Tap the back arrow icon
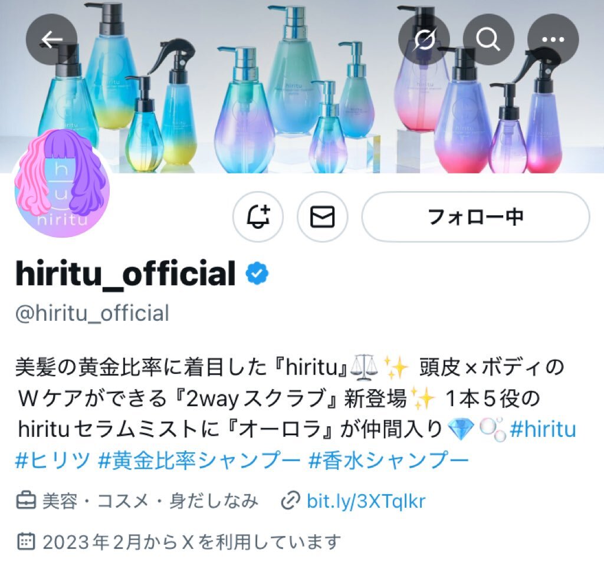The image size is (604, 569). click(52, 40)
